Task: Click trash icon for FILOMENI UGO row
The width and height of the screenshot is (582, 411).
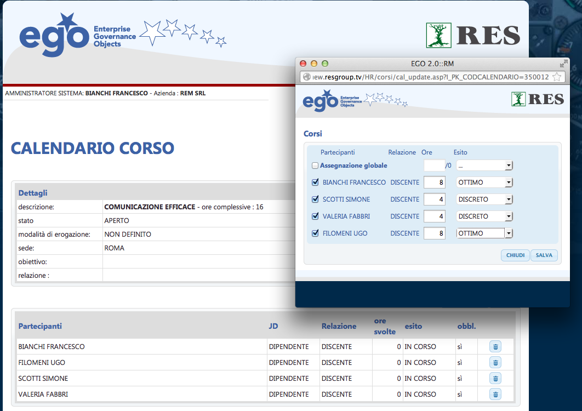Action: click(495, 363)
